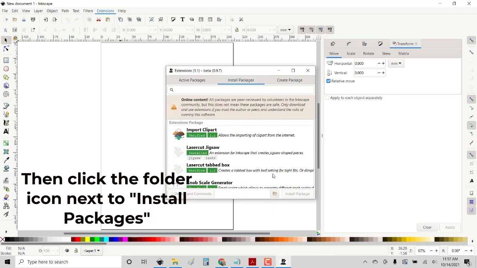Decrease rotation value with minus
This screenshot has width=477, height=268.
(x=467, y=251)
